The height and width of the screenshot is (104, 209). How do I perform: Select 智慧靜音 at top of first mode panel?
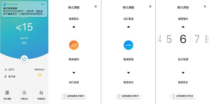click(74, 19)
